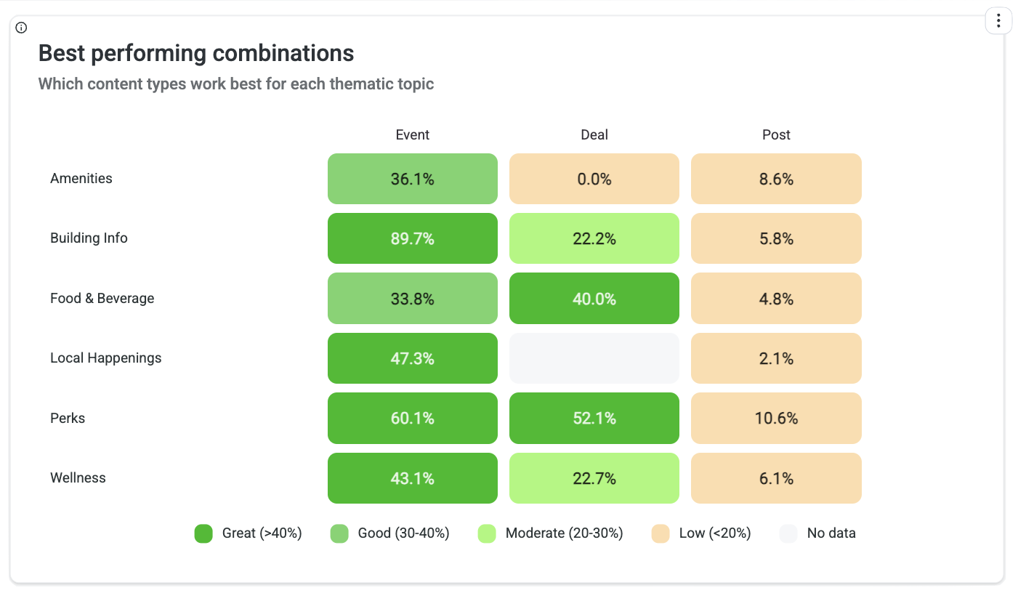Click the Wellness Deal cell showing 22.7%
The height and width of the screenshot is (593, 1026).
click(594, 478)
